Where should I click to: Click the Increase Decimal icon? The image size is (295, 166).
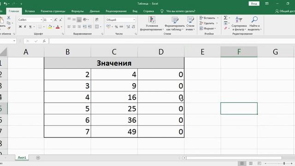pyautogui.click(x=128, y=27)
